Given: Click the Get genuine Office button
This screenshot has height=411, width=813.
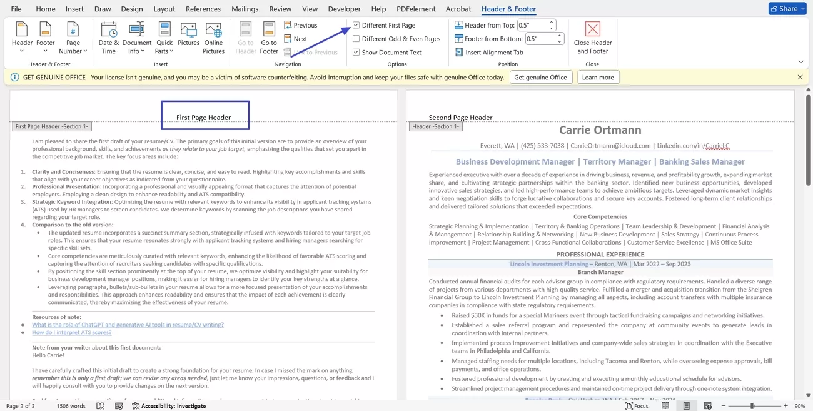Looking at the screenshot, I should [540, 78].
